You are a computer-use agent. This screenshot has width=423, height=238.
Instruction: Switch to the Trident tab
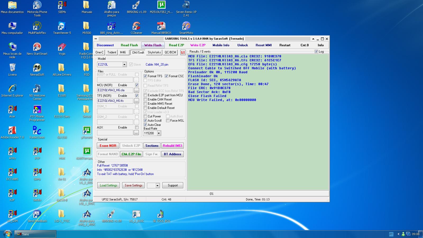pyautogui.click(x=112, y=52)
